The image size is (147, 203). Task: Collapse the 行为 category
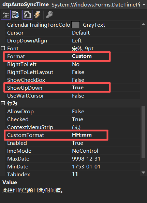pyautogui.click(x=3, y=103)
